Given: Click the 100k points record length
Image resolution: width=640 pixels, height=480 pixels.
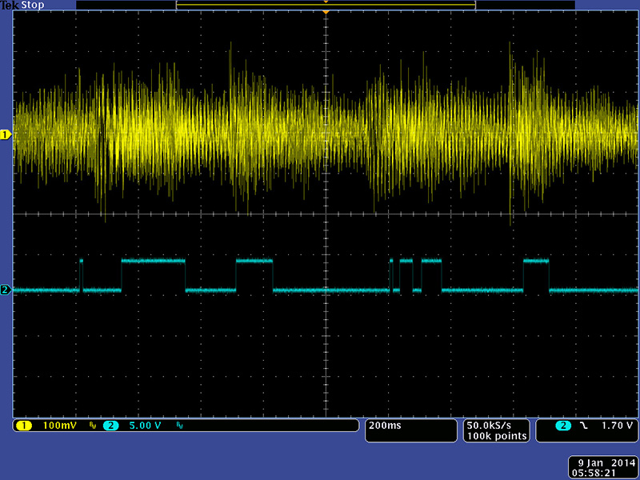Looking at the screenshot, I should click(x=497, y=436).
